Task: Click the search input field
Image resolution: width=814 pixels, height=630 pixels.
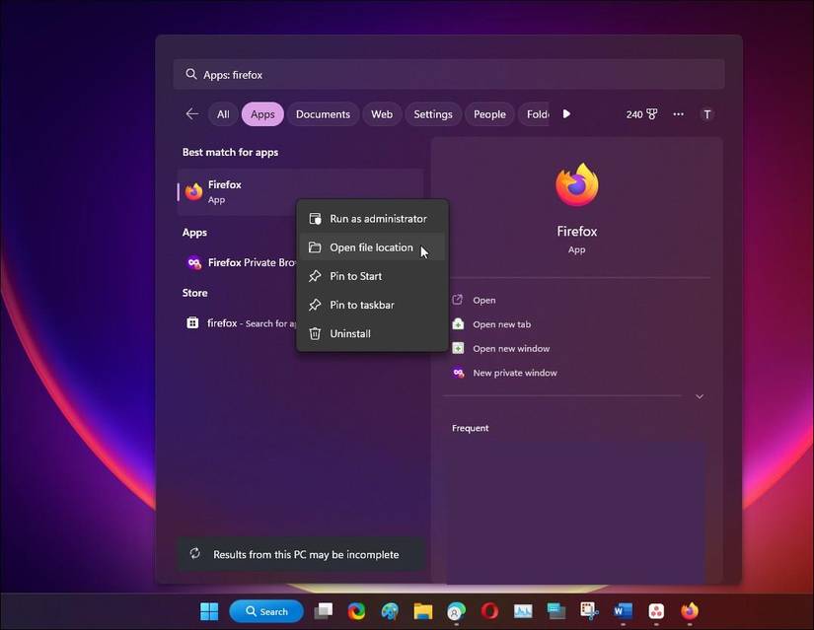Action: (x=449, y=74)
